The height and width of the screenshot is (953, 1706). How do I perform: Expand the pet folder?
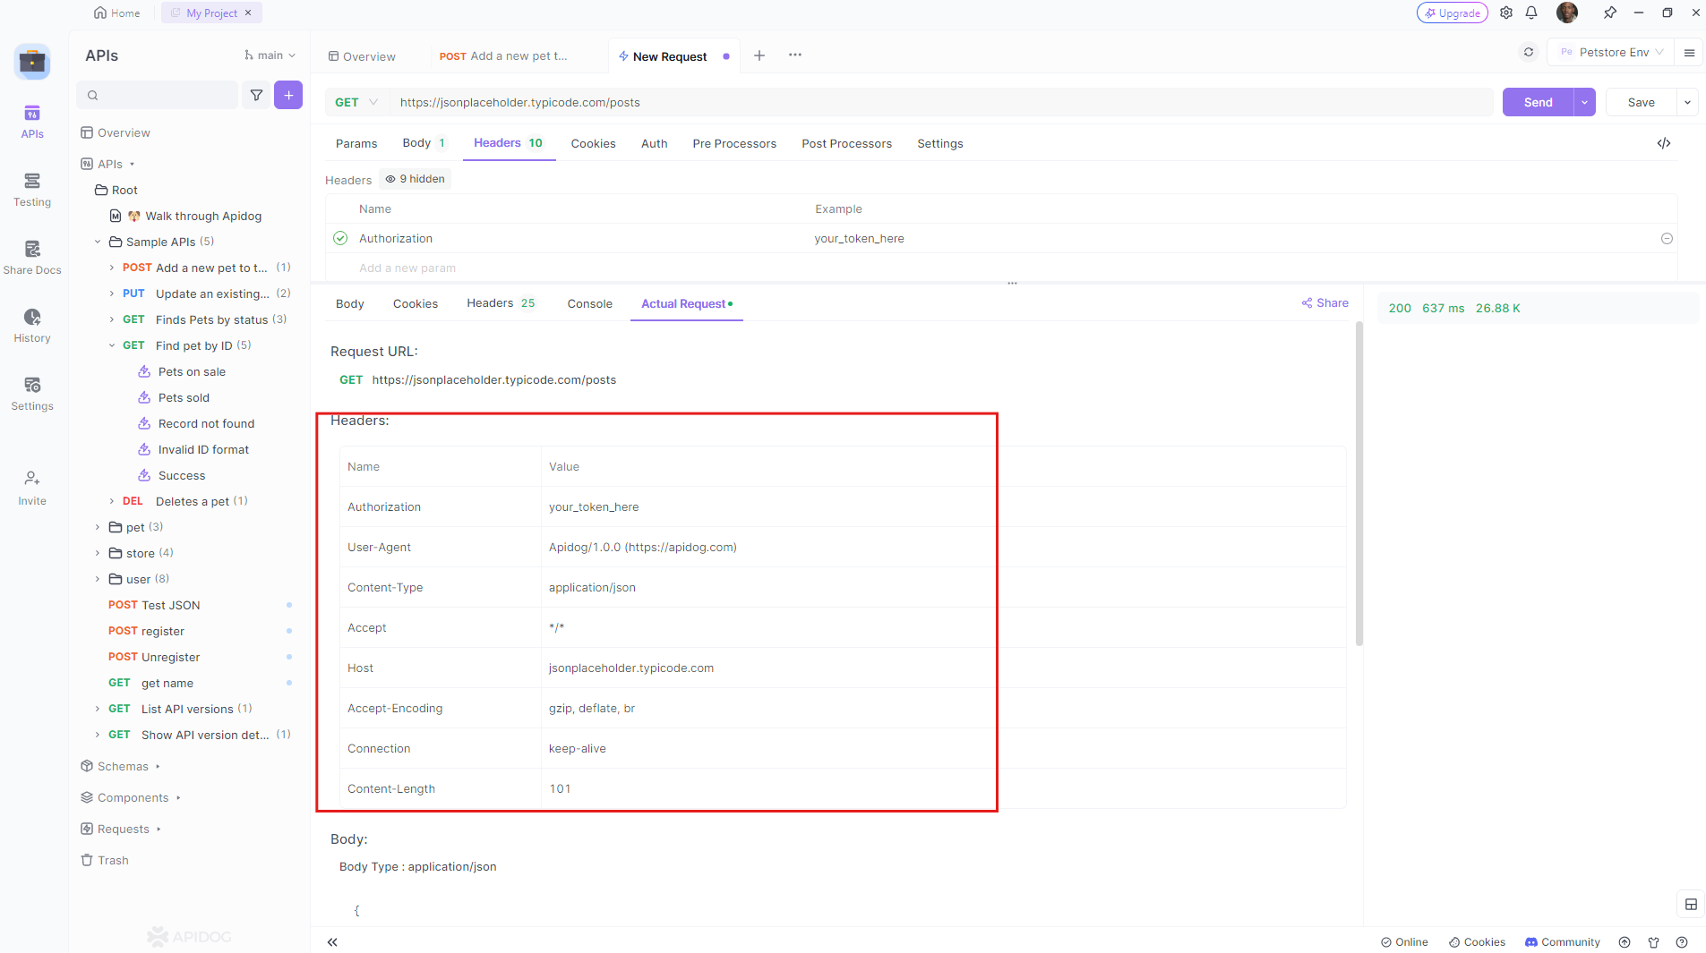[x=98, y=527]
